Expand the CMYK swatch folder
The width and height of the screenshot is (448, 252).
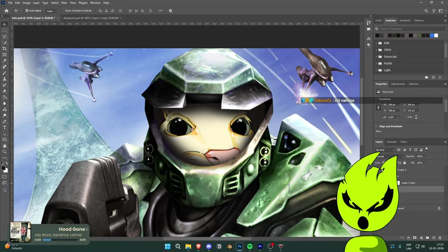[376, 50]
